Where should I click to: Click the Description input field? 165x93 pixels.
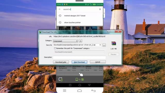[x=79, y=57]
